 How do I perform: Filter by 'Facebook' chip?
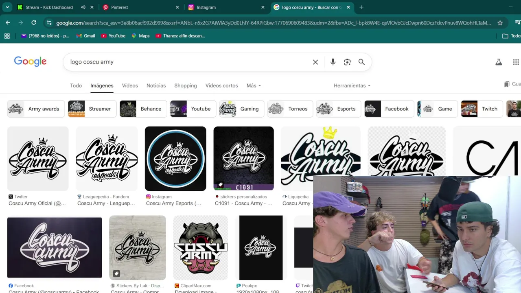389,109
